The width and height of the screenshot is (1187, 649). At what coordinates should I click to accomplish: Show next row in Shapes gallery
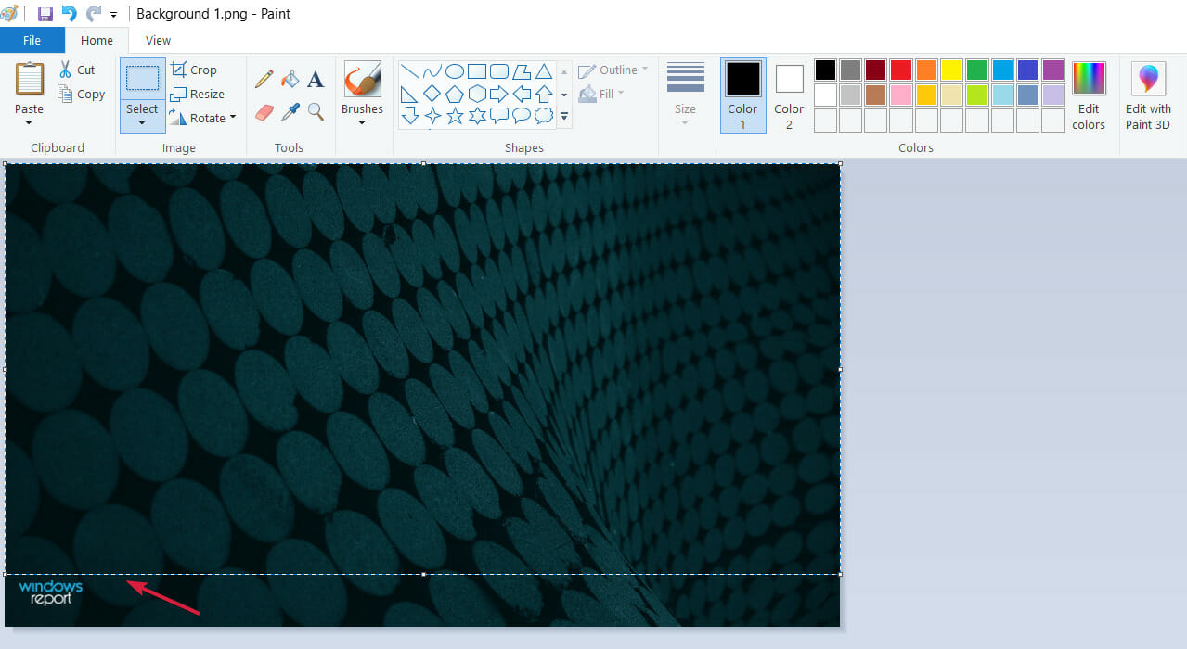(x=564, y=94)
